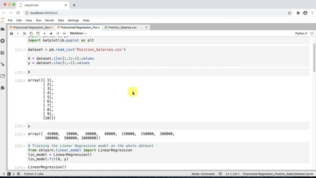Copy the selected cell from the toolbar
The height and width of the screenshot is (178, 316).
[x=31, y=34]
